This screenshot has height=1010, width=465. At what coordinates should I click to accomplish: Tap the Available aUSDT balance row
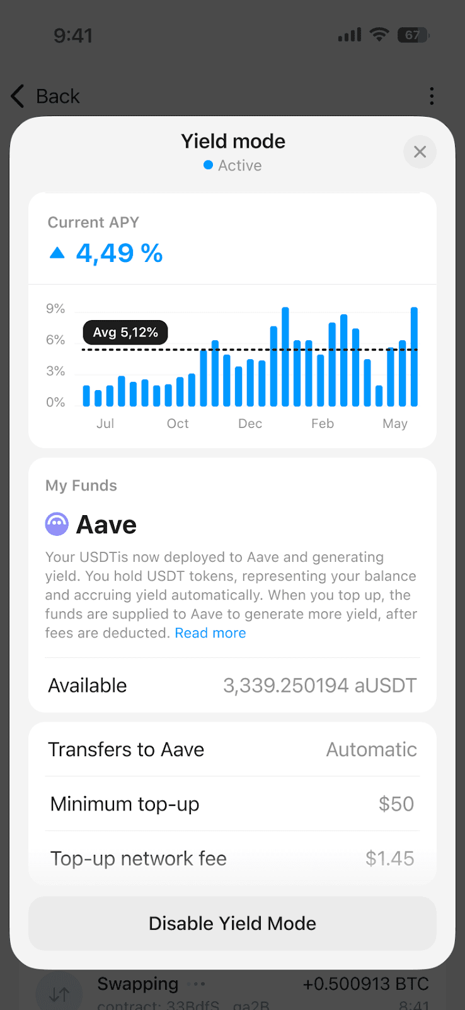click(233, 686)
